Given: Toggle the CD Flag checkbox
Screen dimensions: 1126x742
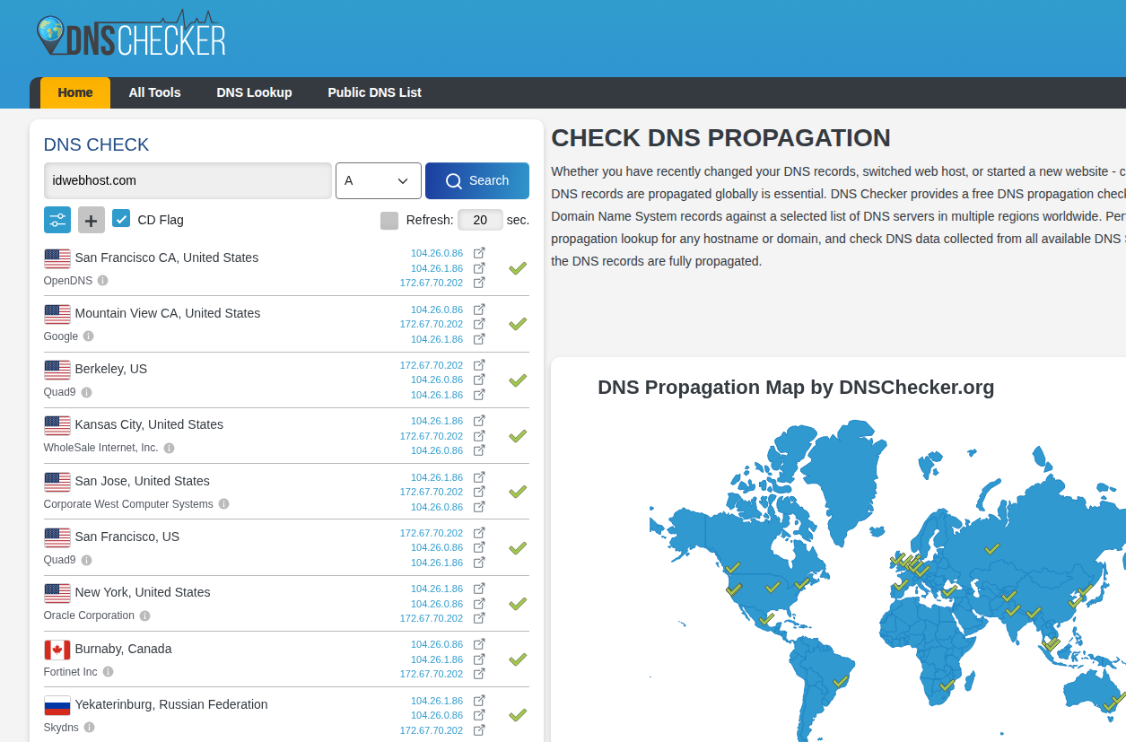Looking at the screenshot, I should click(121, 219).
